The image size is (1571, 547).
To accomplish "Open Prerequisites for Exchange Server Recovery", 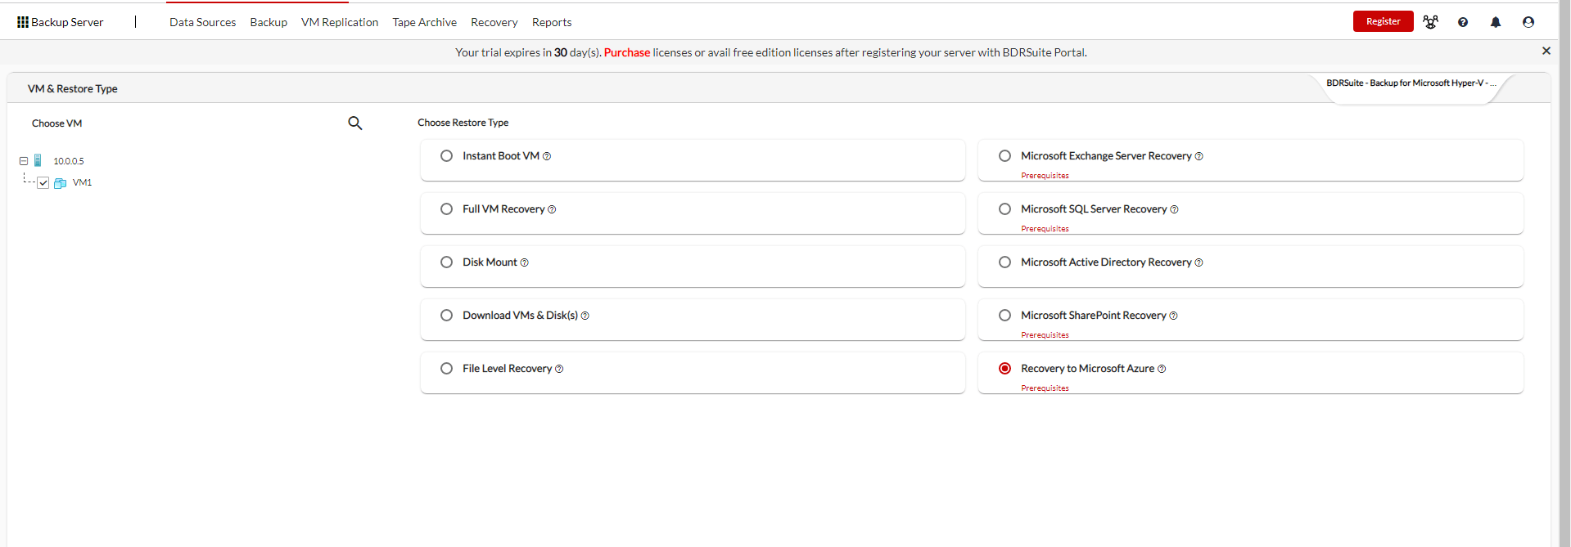I will click(x=1045, y=176).
